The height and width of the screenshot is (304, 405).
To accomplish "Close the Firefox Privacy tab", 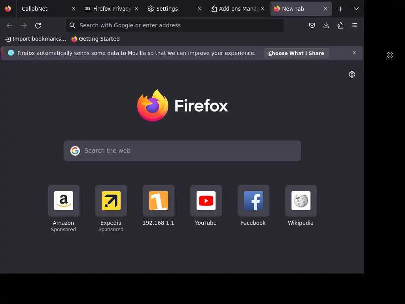I will point(136,9).
